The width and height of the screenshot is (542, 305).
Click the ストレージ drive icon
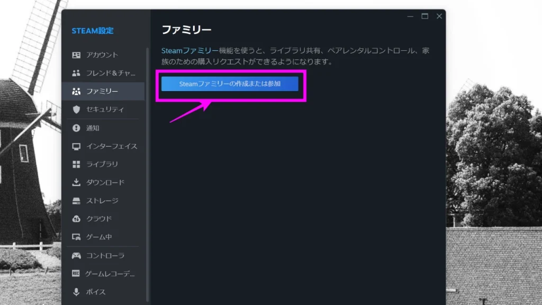(x=76, y=201)
